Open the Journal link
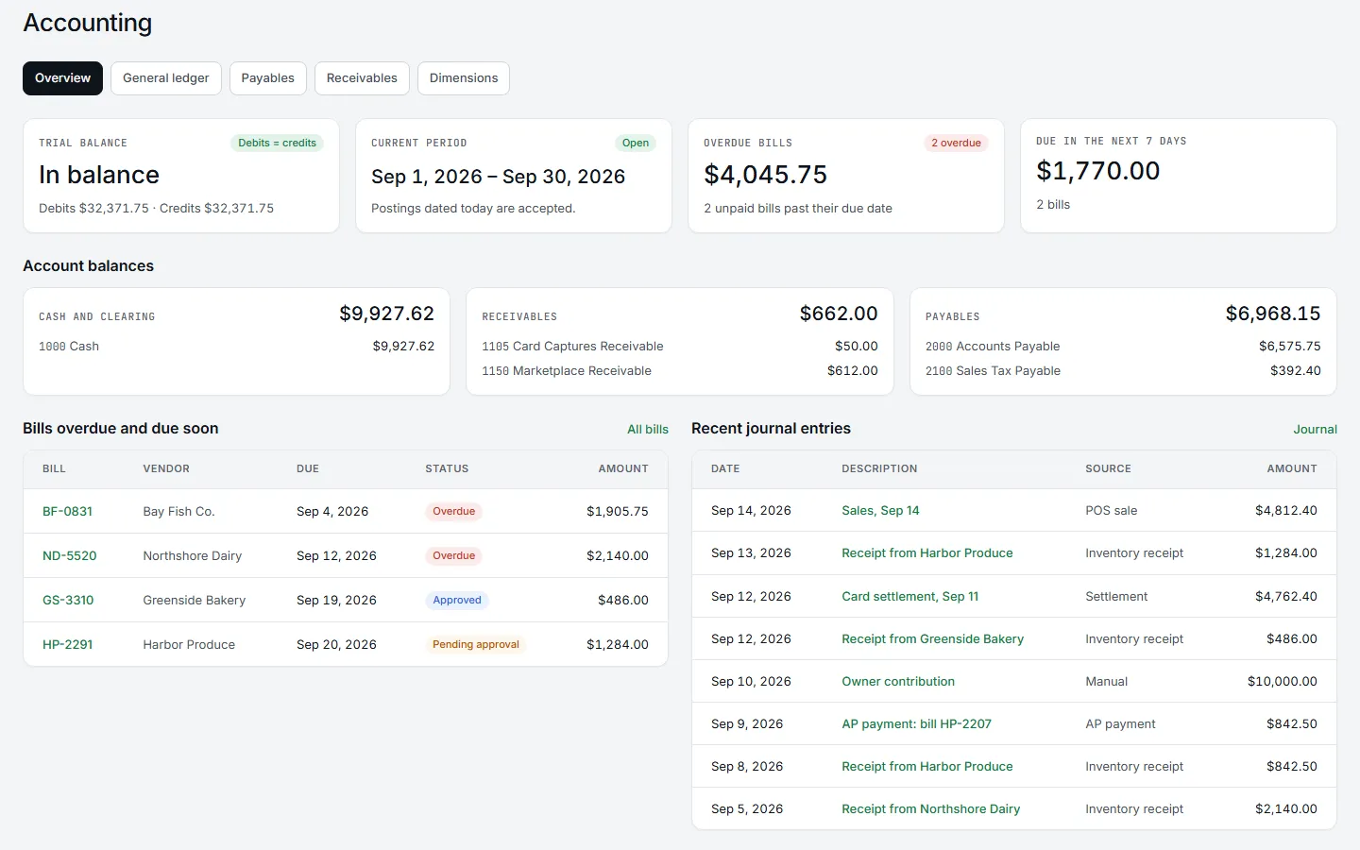Screen dimensions: 1360x850 [1316, 429]
